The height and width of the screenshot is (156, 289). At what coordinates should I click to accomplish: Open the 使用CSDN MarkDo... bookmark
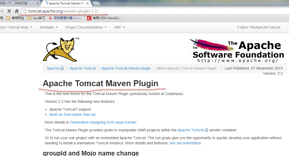[x=104, y=18]
